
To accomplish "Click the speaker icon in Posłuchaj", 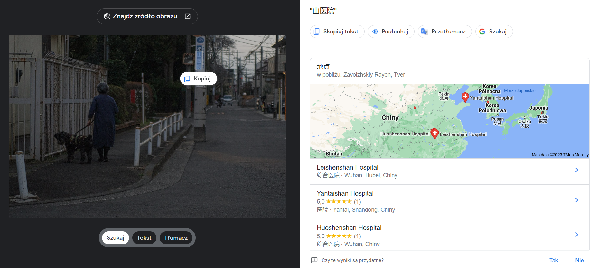I will [375, 32].
